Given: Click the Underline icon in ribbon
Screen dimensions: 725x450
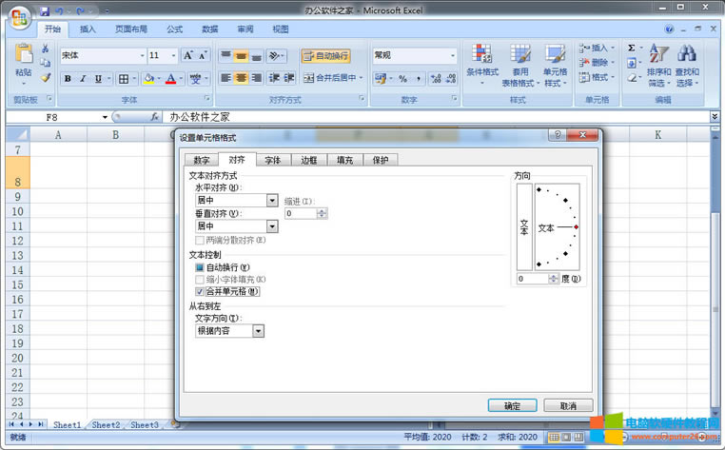Looking at the screenshot, I should pyautogui.click(x=97, y=79).
